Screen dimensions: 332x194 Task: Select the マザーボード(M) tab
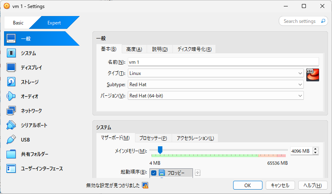point(115,138)
